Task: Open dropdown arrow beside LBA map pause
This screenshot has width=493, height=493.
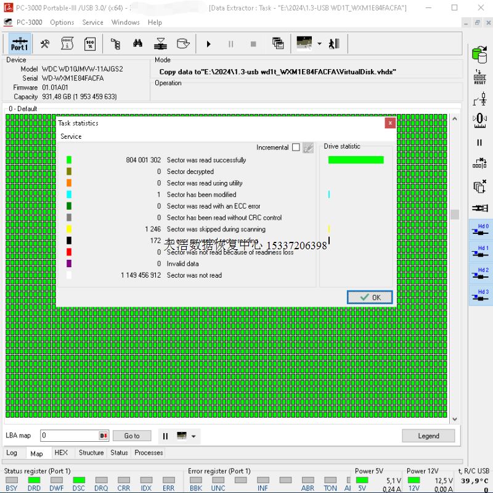Action: tap(194, 436)
